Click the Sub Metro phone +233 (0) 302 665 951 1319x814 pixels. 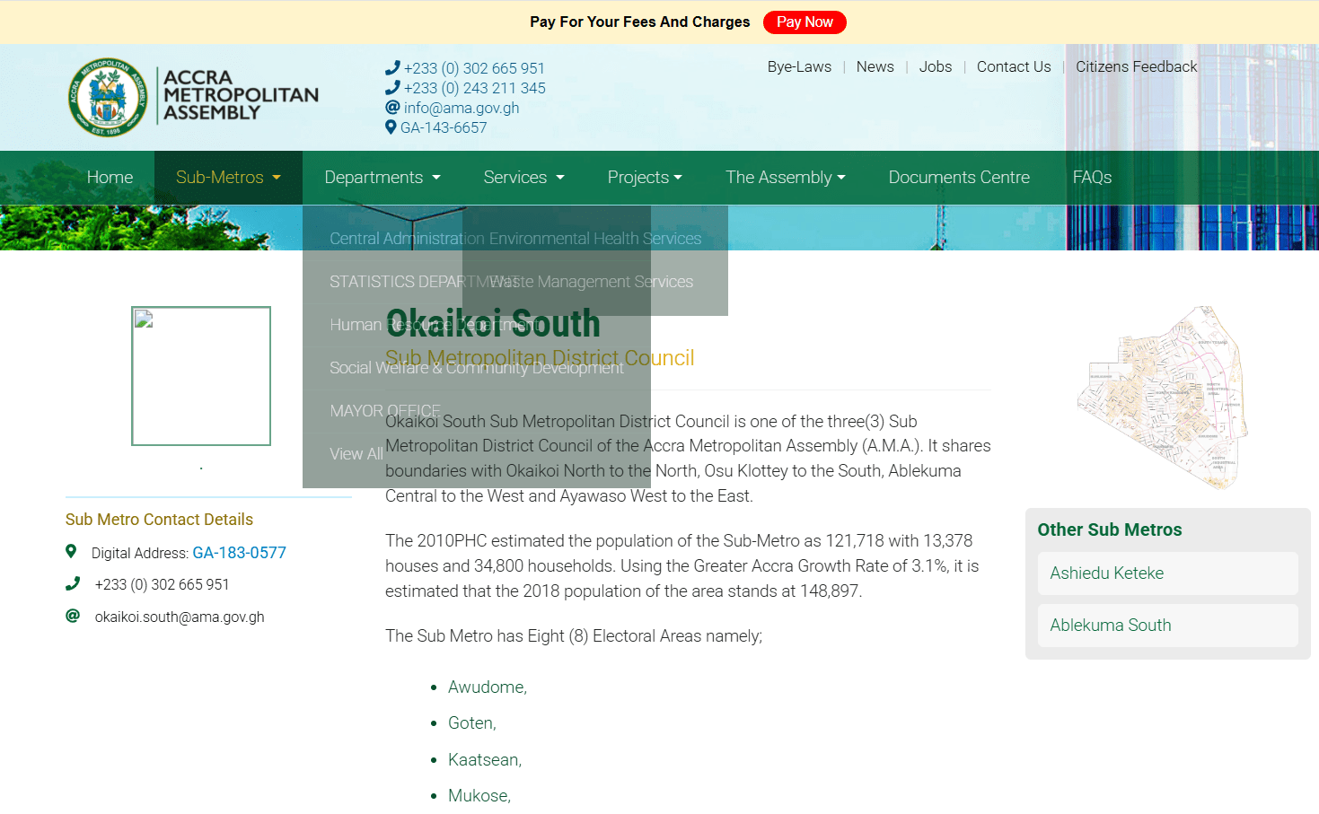(162, 584)
